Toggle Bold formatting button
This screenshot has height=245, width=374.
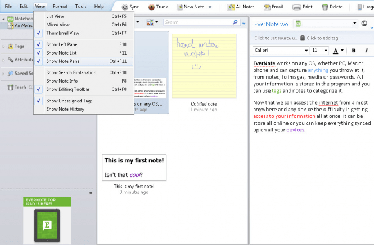[354, 50]
